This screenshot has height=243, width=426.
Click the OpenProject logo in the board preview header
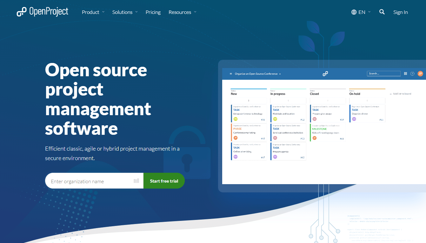[325, 74]
